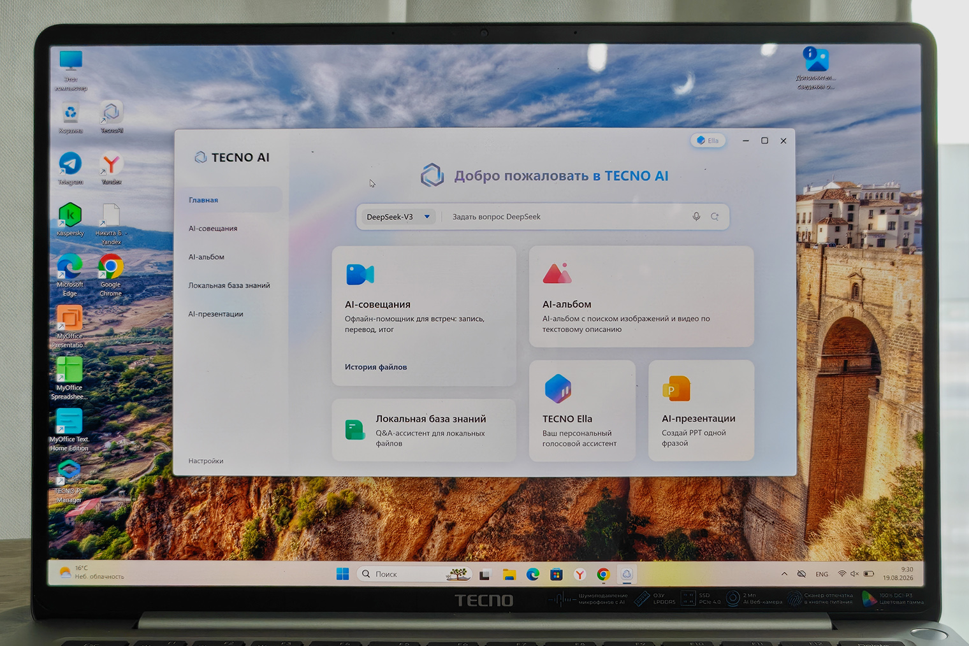
Task: Select the Никита Б. - Yandex file shortcut
Action: [111, 224]
